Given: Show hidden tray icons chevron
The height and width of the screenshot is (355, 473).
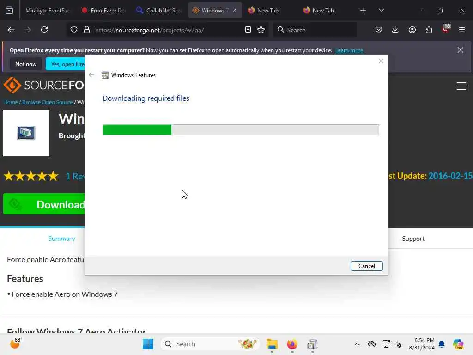Looking at the screenshot, I should [357, 344].
